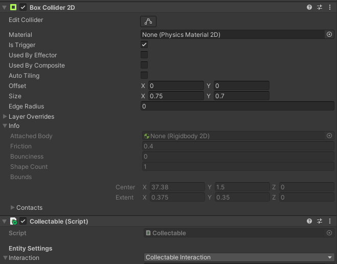The height and width of the screenshot is (264, 337).
Task: Enable Used By Composite checkbox
Action: coord(144,65)
